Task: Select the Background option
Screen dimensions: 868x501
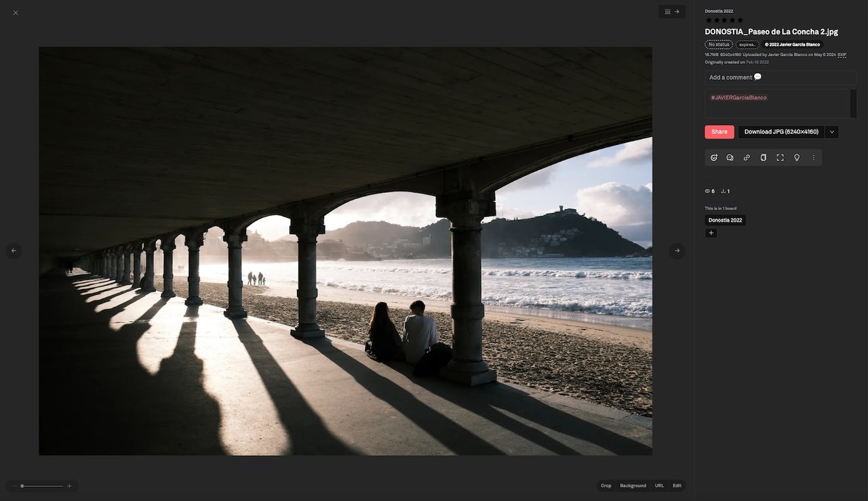Action: [633, 485]
